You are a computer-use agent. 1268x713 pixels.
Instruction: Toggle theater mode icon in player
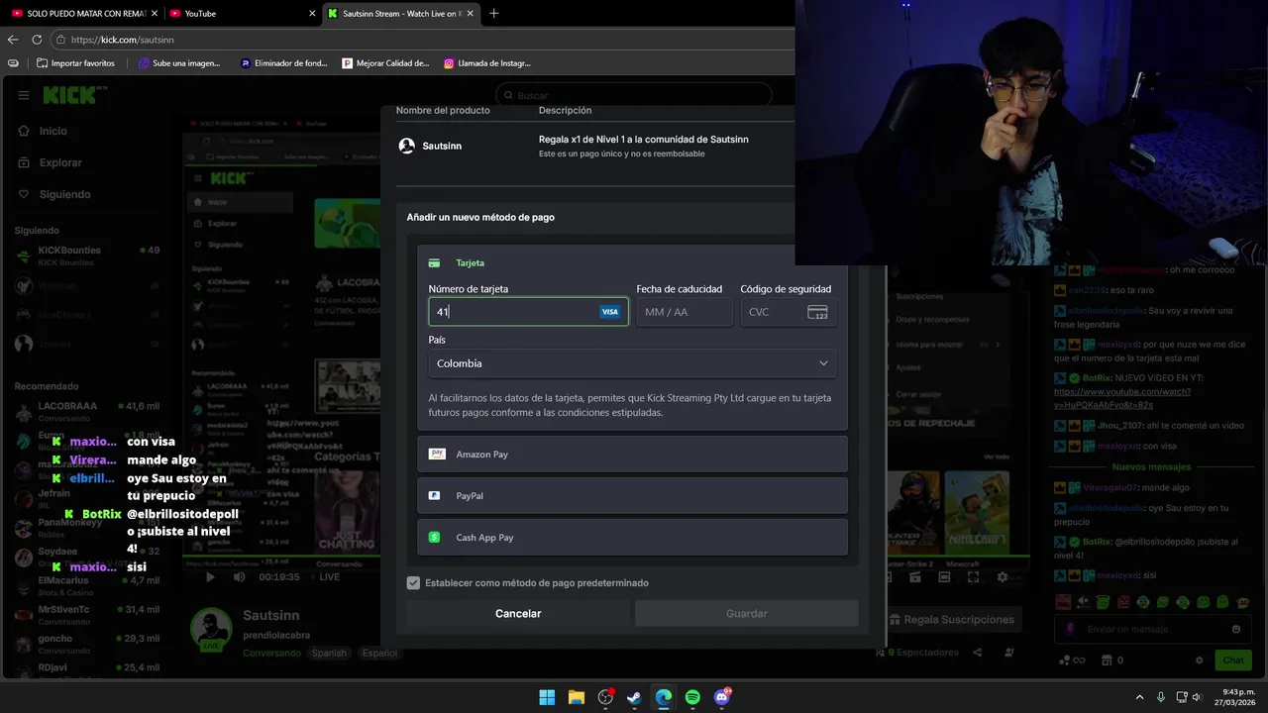(944, 576)
